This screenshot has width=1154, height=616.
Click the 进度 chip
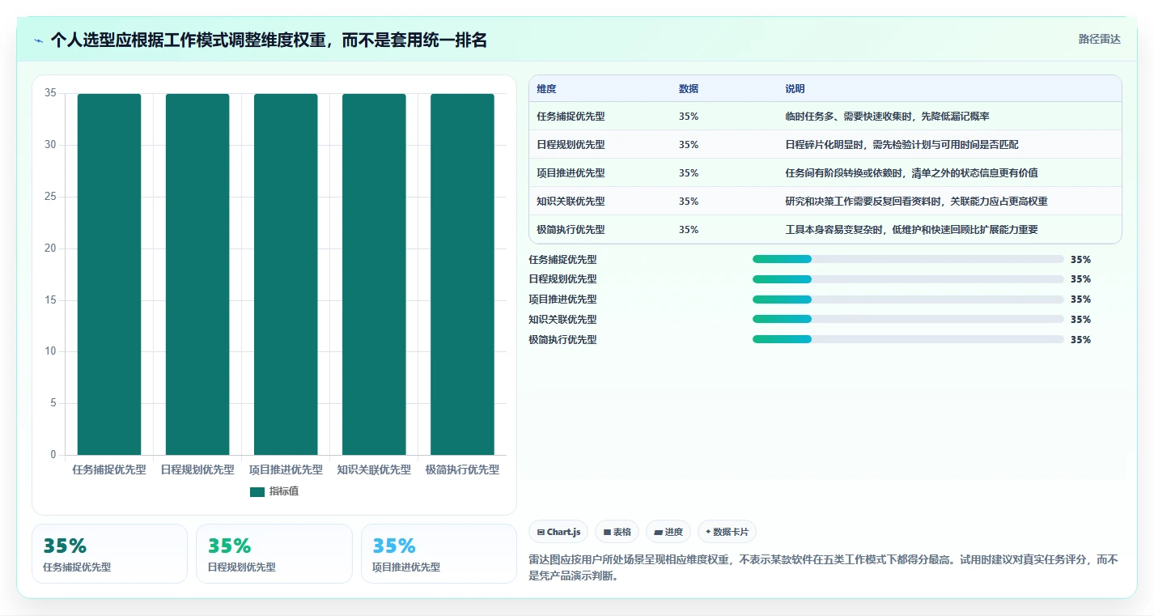668,532
